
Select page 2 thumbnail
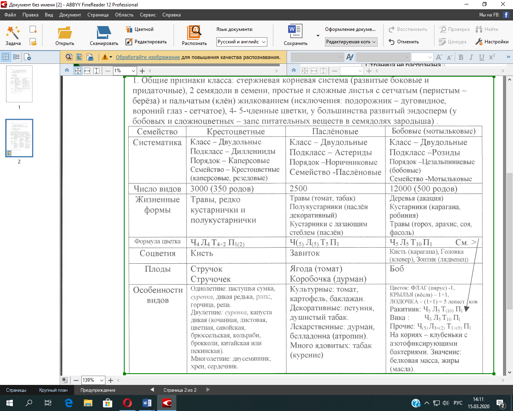click(x=19, y=138)
